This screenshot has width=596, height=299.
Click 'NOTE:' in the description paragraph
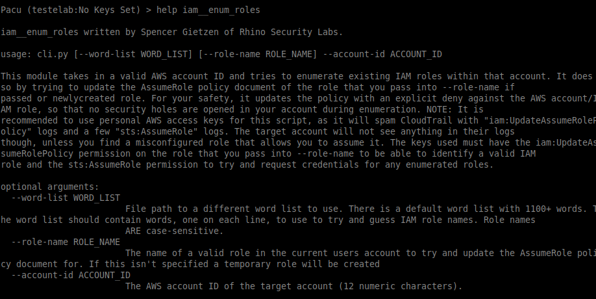[440, 109]
